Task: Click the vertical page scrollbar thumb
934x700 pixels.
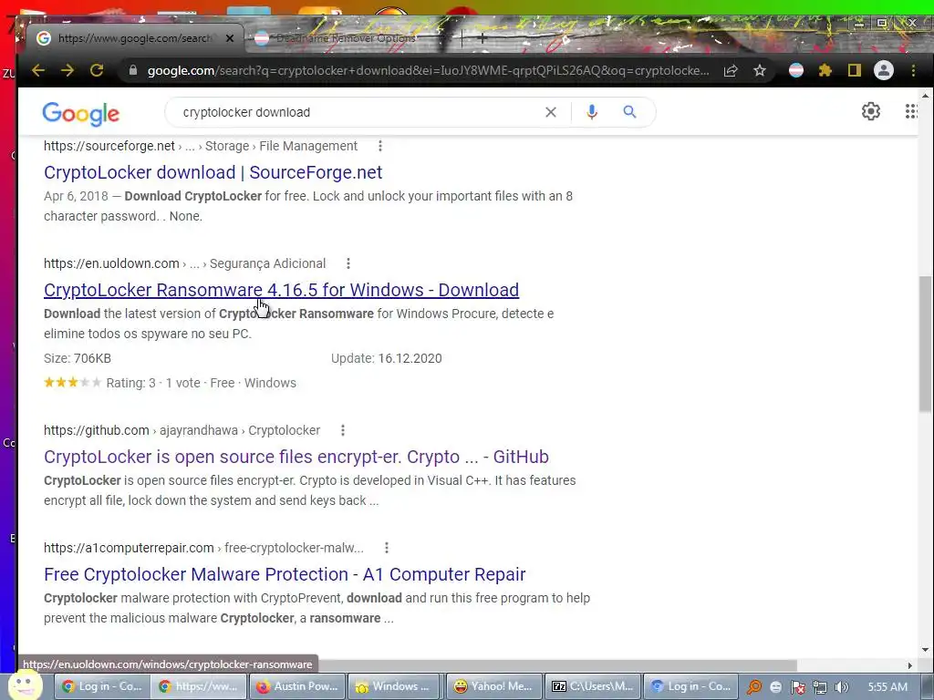Action: (925, 344)
